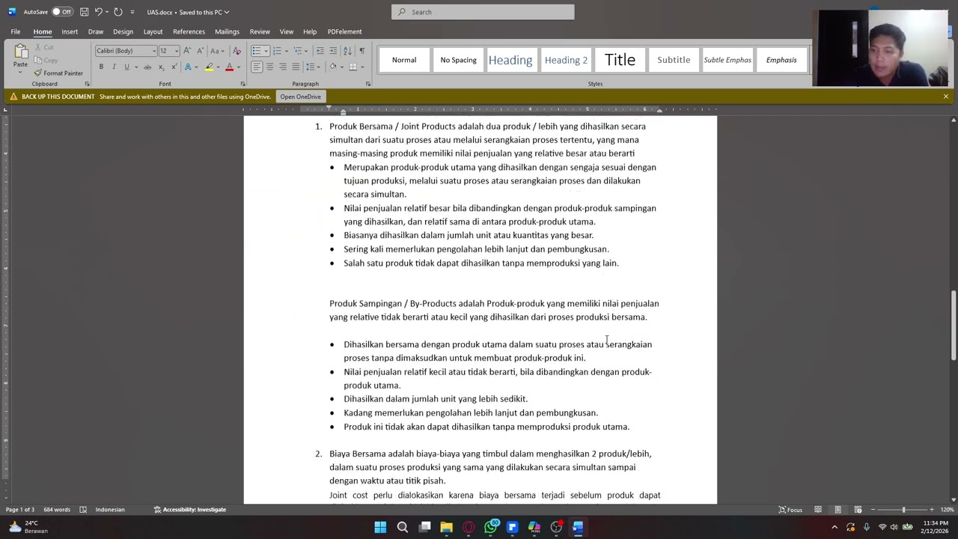Viewport: 958px width, 539px height.
Task: Toggle Superscript formatting
Action: [x=174, y=67]
